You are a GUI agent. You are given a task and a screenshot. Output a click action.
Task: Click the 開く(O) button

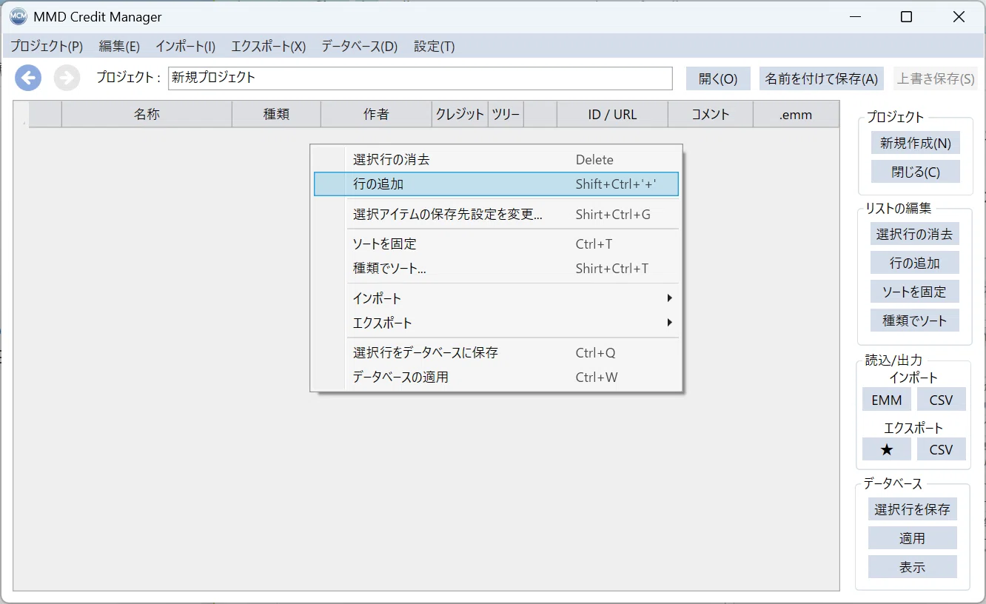pos(718,78)
